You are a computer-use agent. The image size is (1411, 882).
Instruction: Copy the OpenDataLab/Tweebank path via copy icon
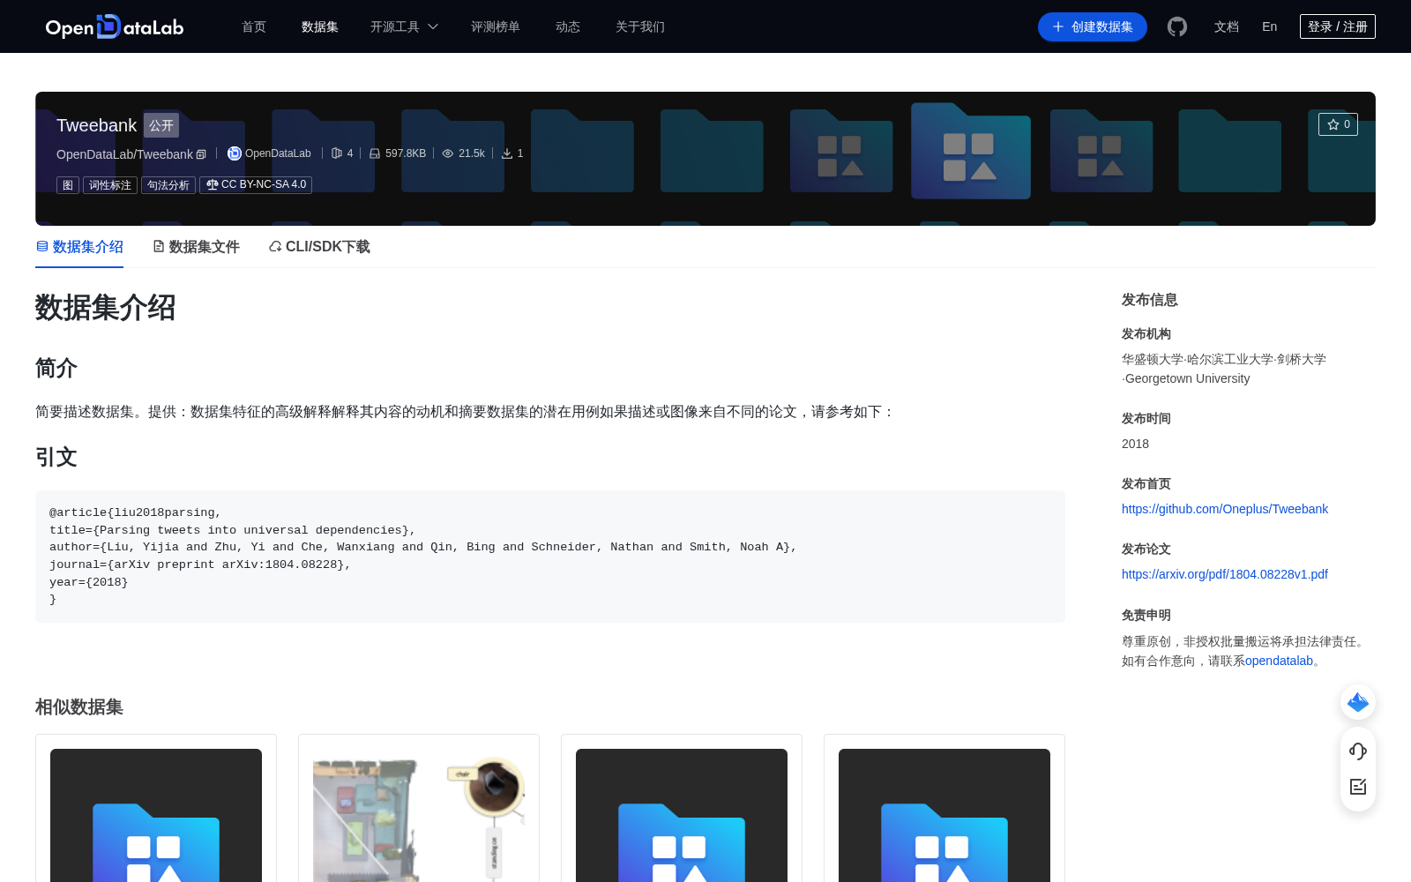coord(201,154)
